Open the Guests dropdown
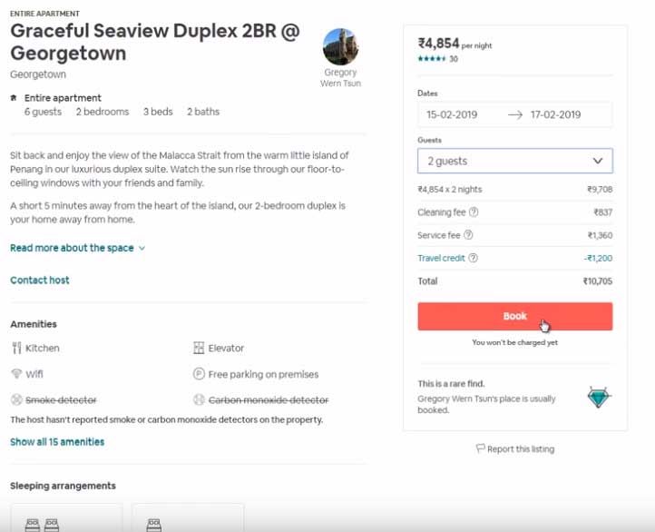Viewport: 655px width, 532px height. (514, 161)
